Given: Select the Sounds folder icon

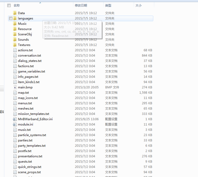Looking at the screenshot, I should (x=15, y=40).
